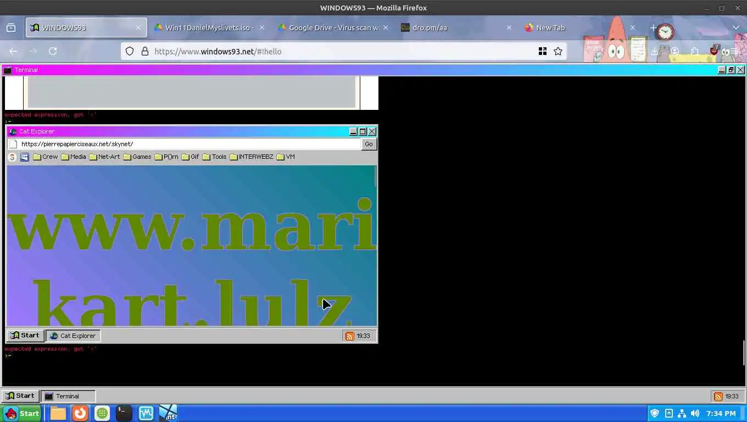Go back with the Firefox back arrow
Screen dimensions: 747x422
pyautogui.click(x=13, y=51)
